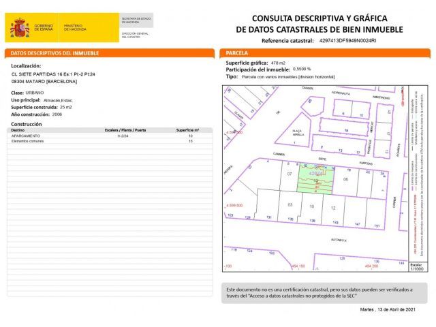Click the title 'CONSULTA DESCRIPTIVA Y GRÁFICA'
Screen dimensions: 436x327
pos(320,18)
